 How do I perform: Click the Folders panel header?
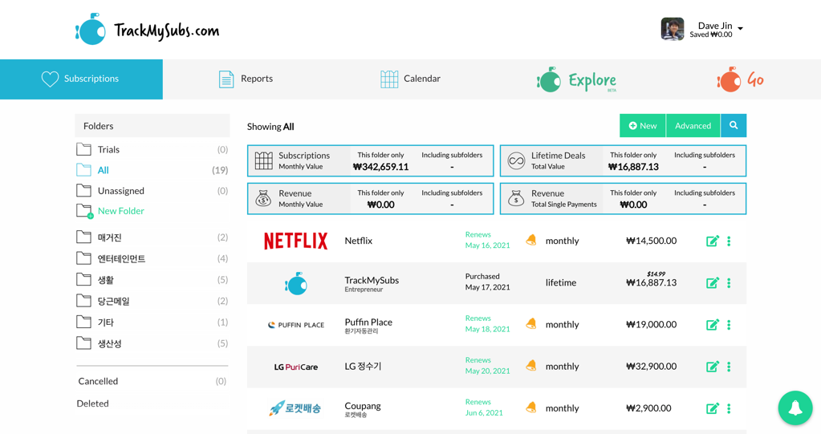(x=152, y=126)
